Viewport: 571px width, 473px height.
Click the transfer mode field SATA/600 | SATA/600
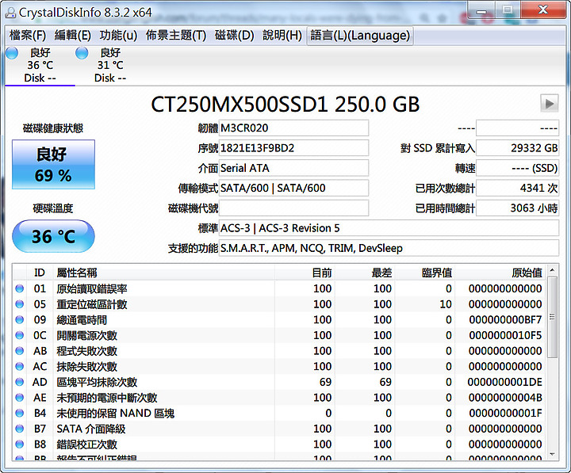pyautogui.click(x=293, y=188)
